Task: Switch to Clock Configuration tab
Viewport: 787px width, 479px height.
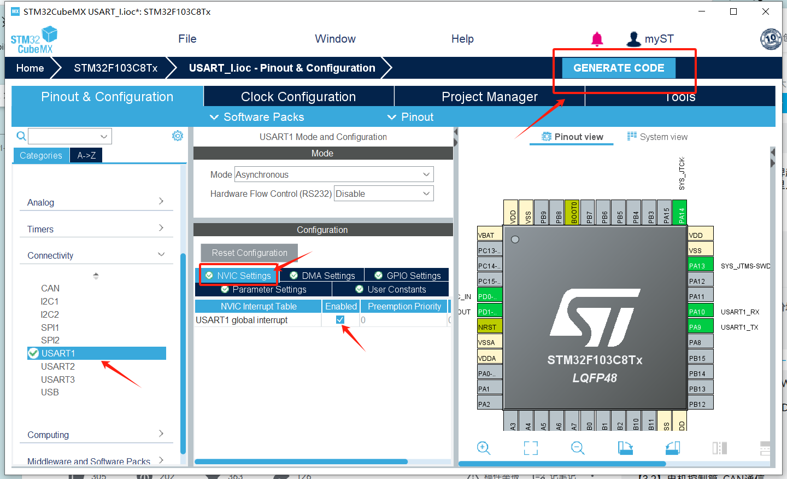Action: 298,97
